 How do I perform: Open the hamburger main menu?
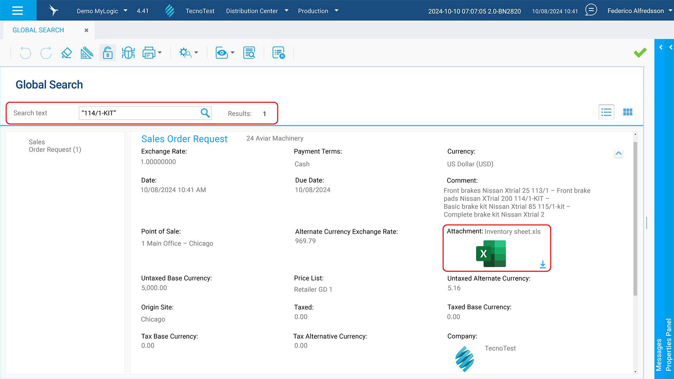[18, 11]
